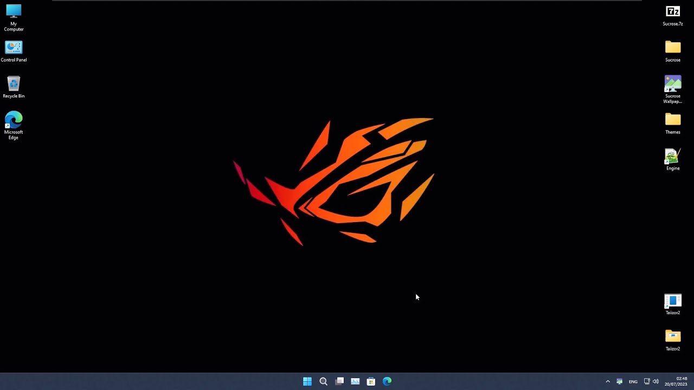
Task: Expand the hidden system tray icons
Action: 608,381
